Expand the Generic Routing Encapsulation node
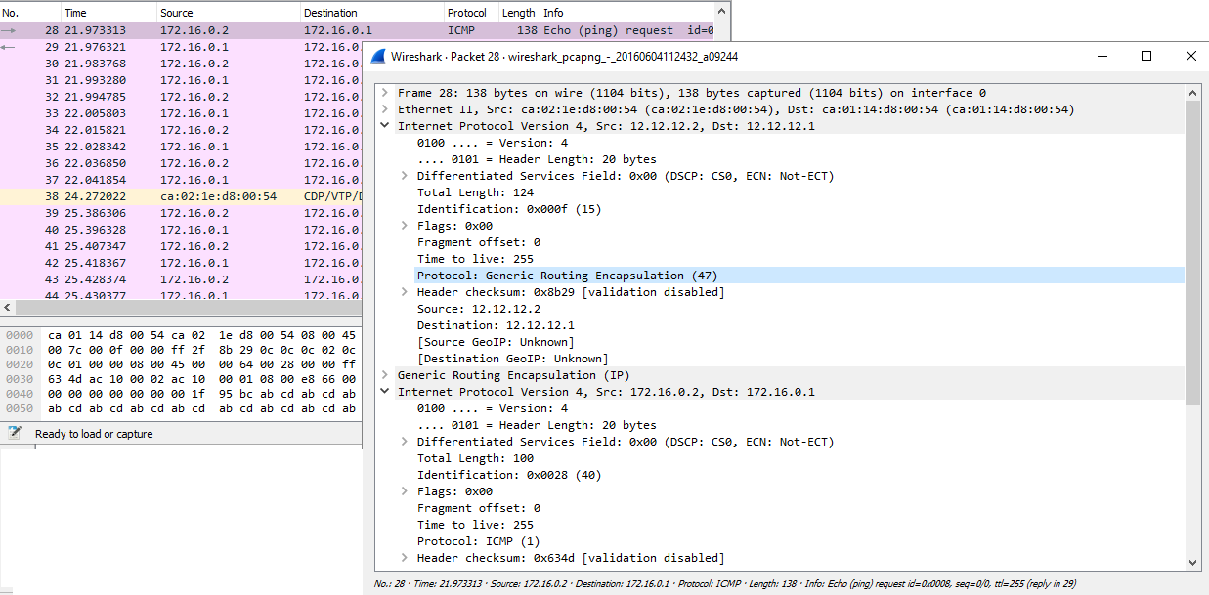Viewport: 1209px width, 595px height. (387, 374)
